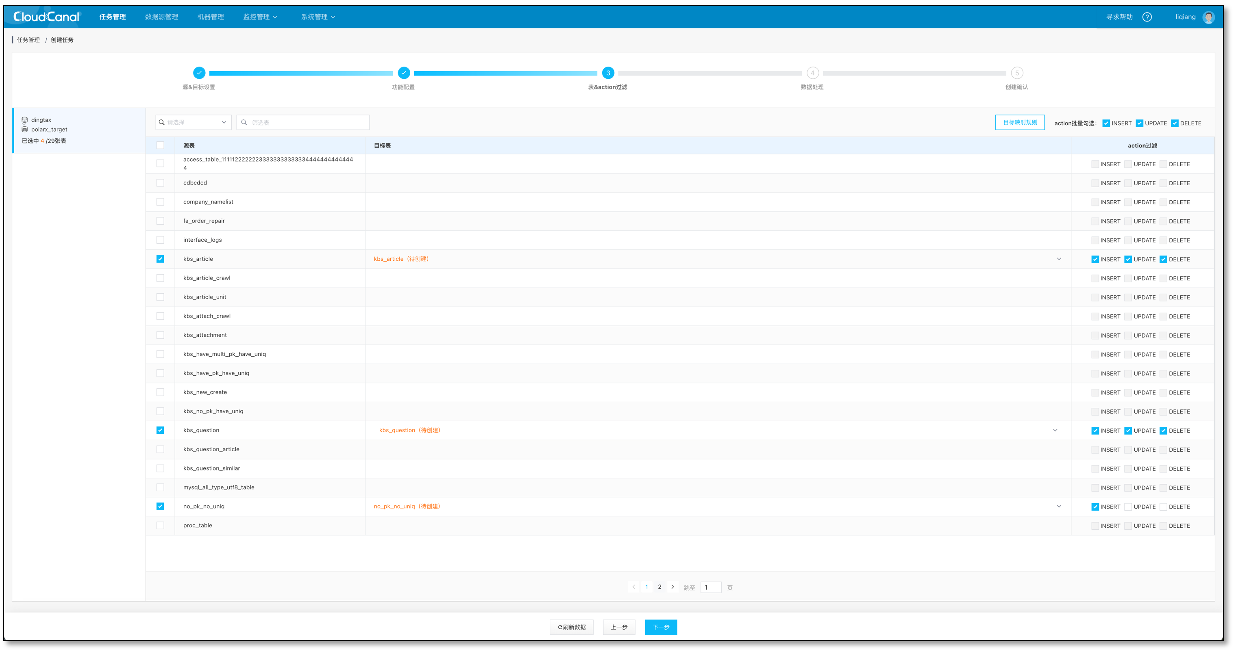
Task: Open the 系统管理 menu dropdown
Action: [x=318, y=17]
